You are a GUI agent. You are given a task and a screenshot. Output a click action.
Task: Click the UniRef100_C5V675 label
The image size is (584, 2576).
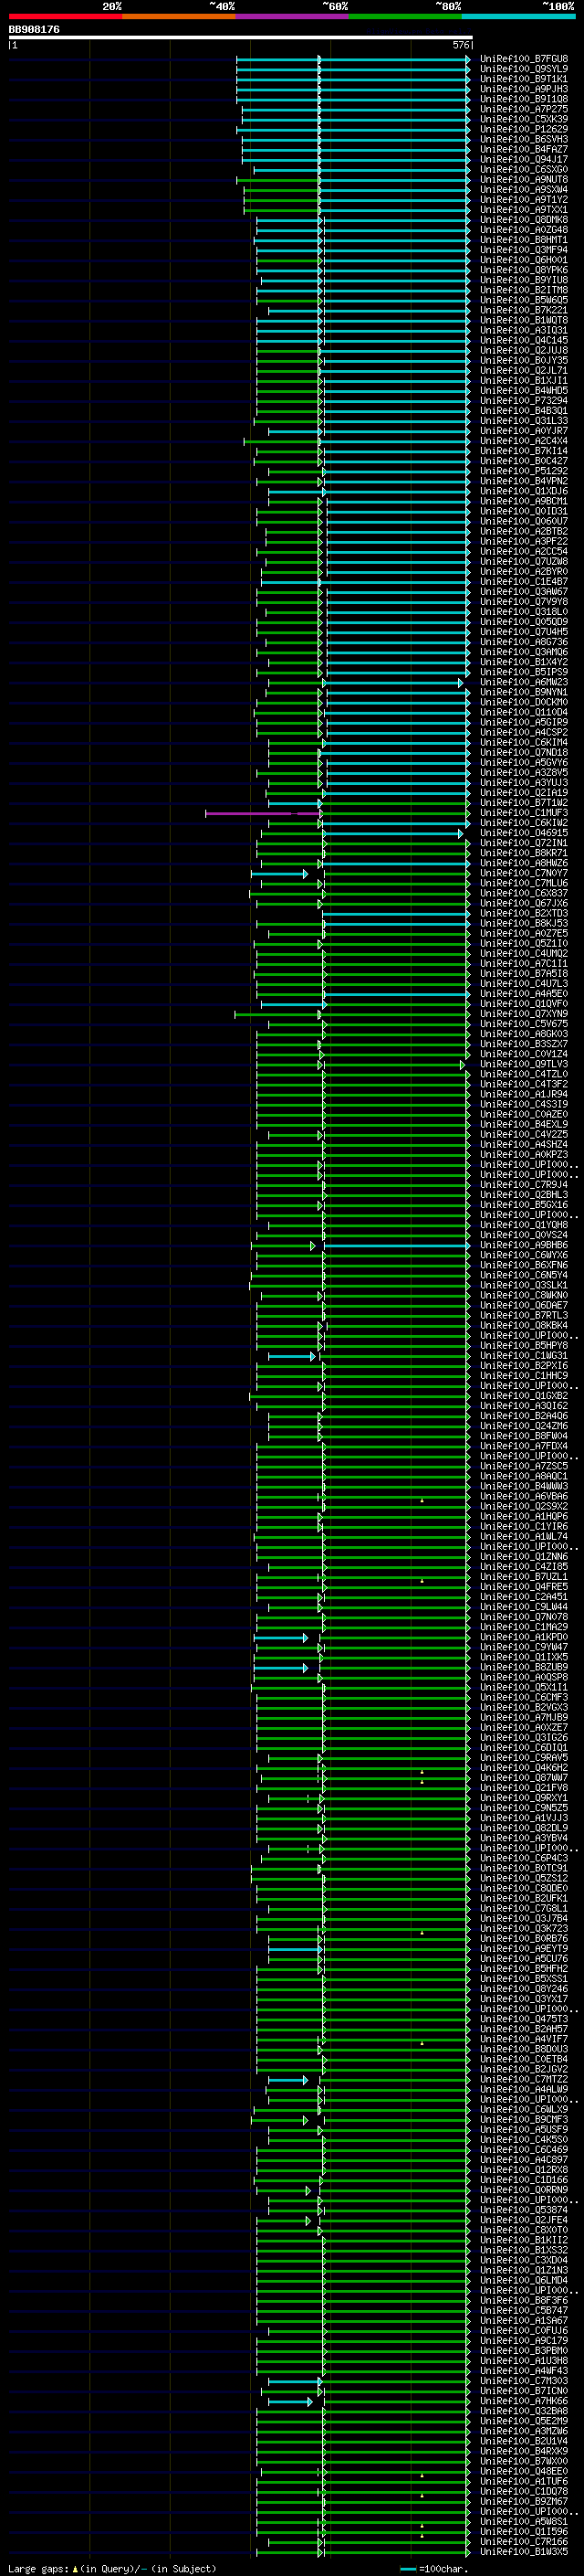point(524,1024)
